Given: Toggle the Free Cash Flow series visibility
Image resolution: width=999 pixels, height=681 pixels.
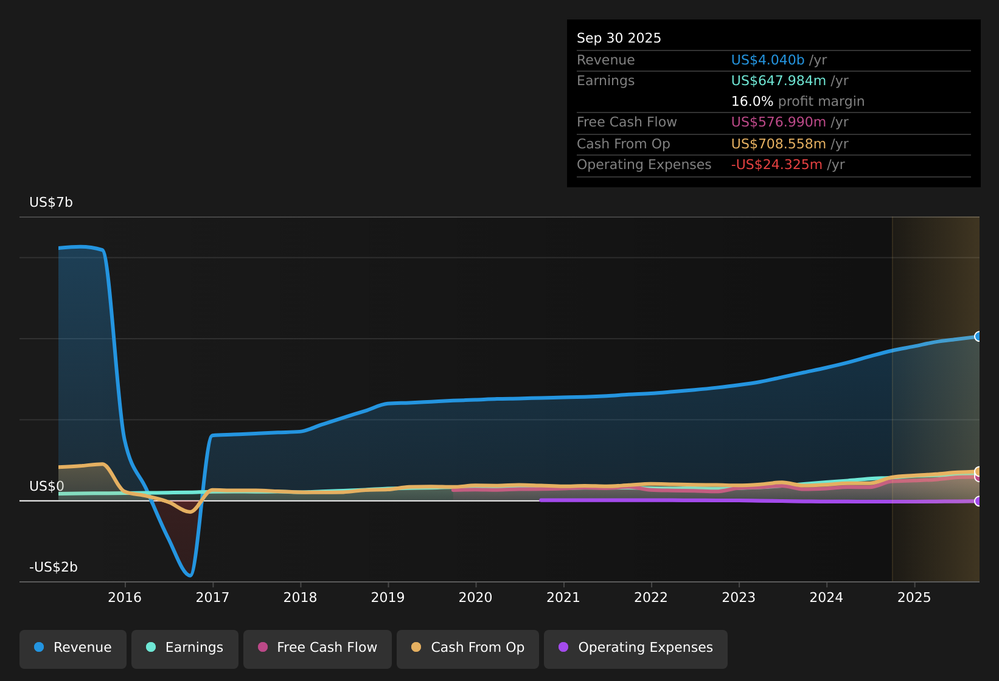Looking at the screenshot, I should coord(317,648).
